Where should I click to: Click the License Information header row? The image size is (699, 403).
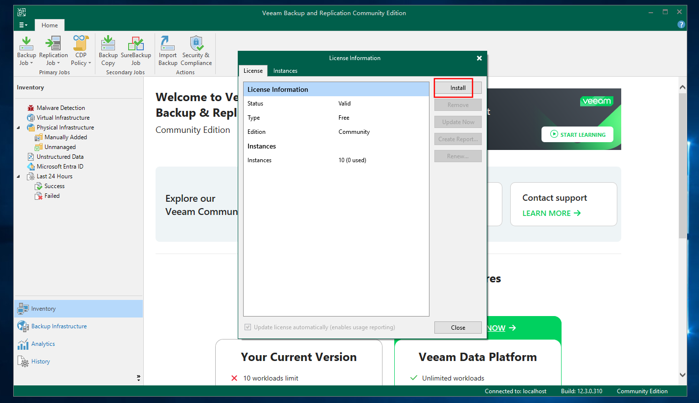pos(336,89)
